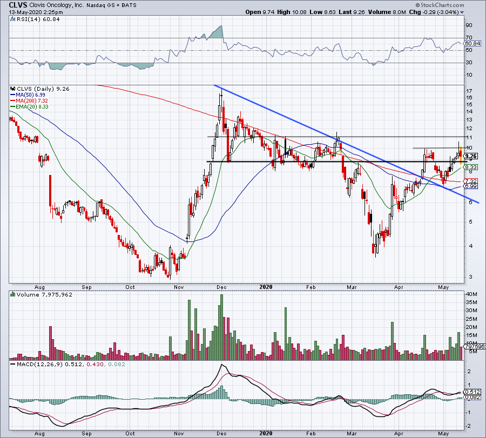The image size is (486, 438).
Task: Click the black line icon beside MACD(12,26,9)
Action: 12,364
